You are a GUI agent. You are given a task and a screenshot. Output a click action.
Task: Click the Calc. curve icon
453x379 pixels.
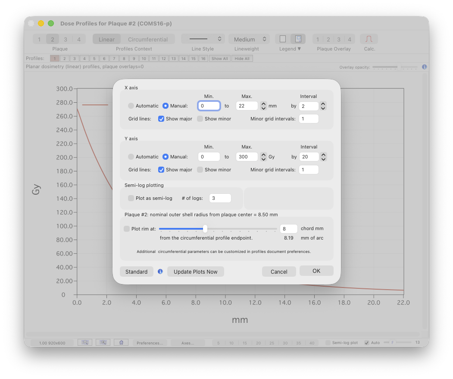pos(369,39)
